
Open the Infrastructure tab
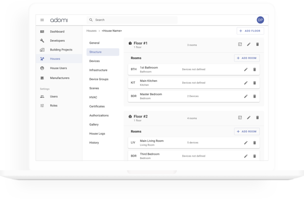coord(103,70)
